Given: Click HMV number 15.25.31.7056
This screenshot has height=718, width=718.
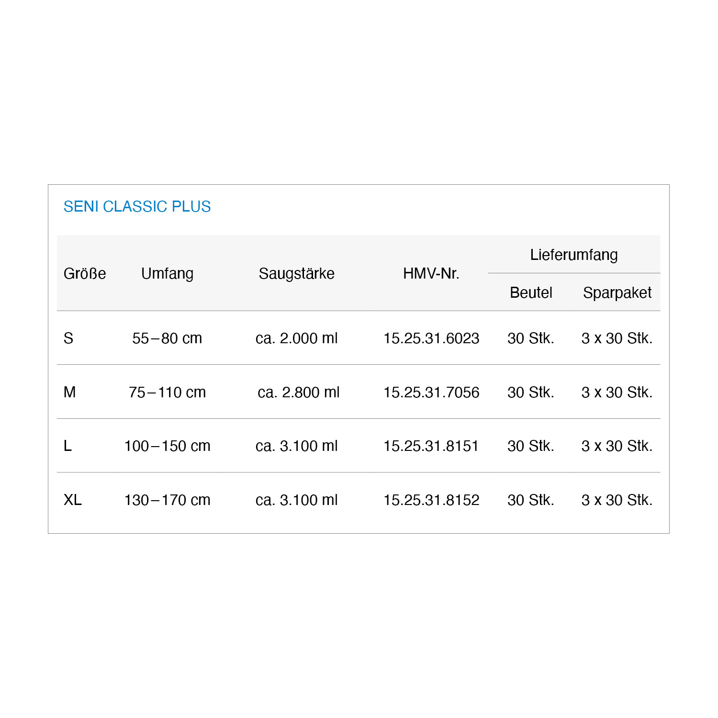Looking at the screenshot, I should point(431,393).
